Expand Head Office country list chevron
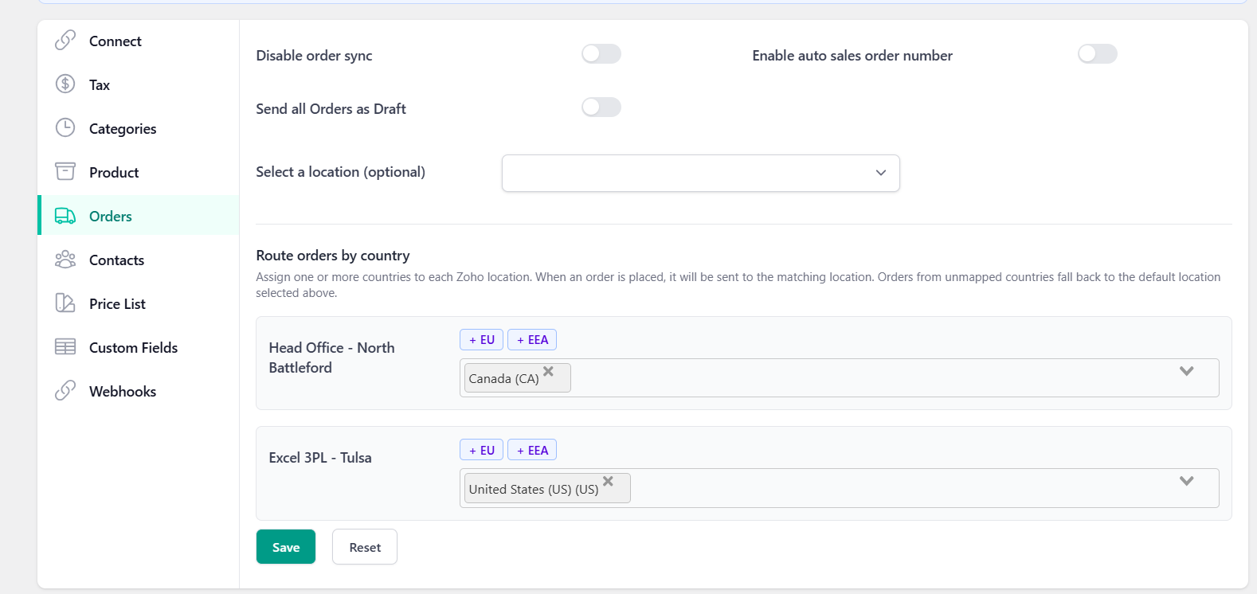The width and height of the screenshot is (1257, 594). 1186,371
